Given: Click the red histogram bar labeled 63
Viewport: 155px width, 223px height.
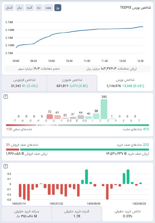Looking at the screenshot, I should (57, 117).
